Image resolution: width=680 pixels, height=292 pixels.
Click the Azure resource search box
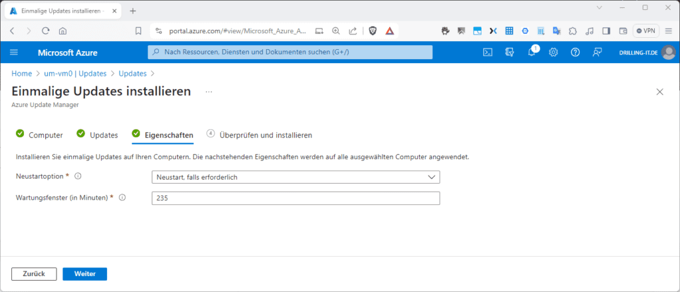(290, 52)
